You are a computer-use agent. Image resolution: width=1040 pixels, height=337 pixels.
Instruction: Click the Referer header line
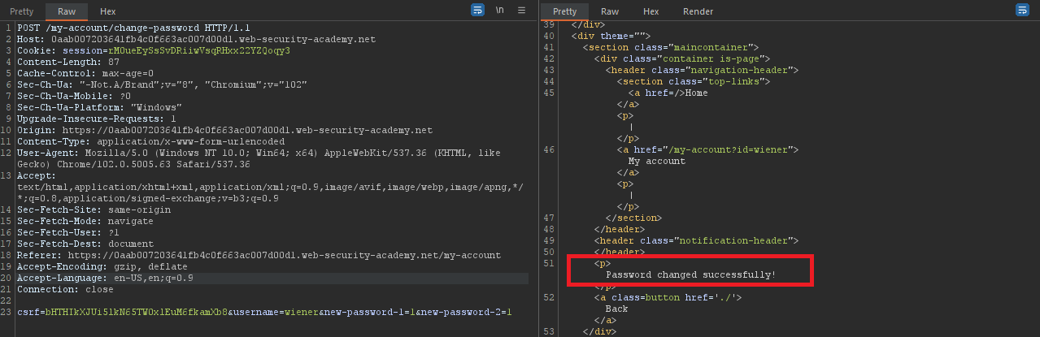[259, 255]
